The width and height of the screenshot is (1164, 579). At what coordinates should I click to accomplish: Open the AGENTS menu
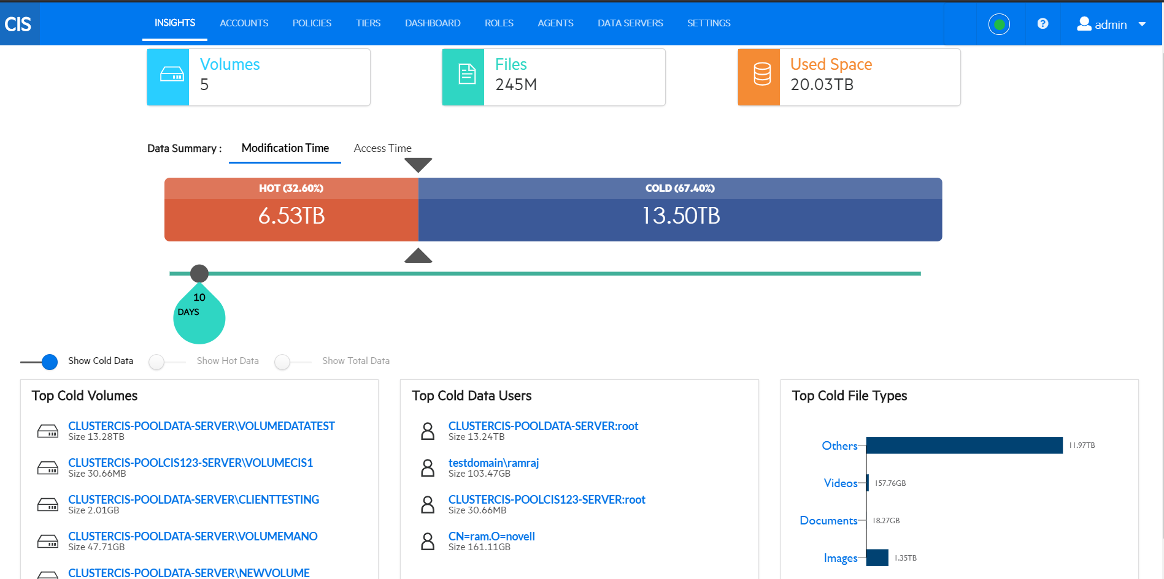pyautogui.click(x=555, y=23)
